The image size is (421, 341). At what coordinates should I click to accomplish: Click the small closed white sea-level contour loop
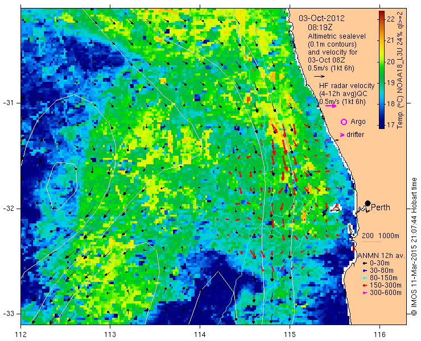click(62, 186)
